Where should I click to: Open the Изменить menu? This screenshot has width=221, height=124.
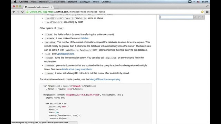point(45,2)
